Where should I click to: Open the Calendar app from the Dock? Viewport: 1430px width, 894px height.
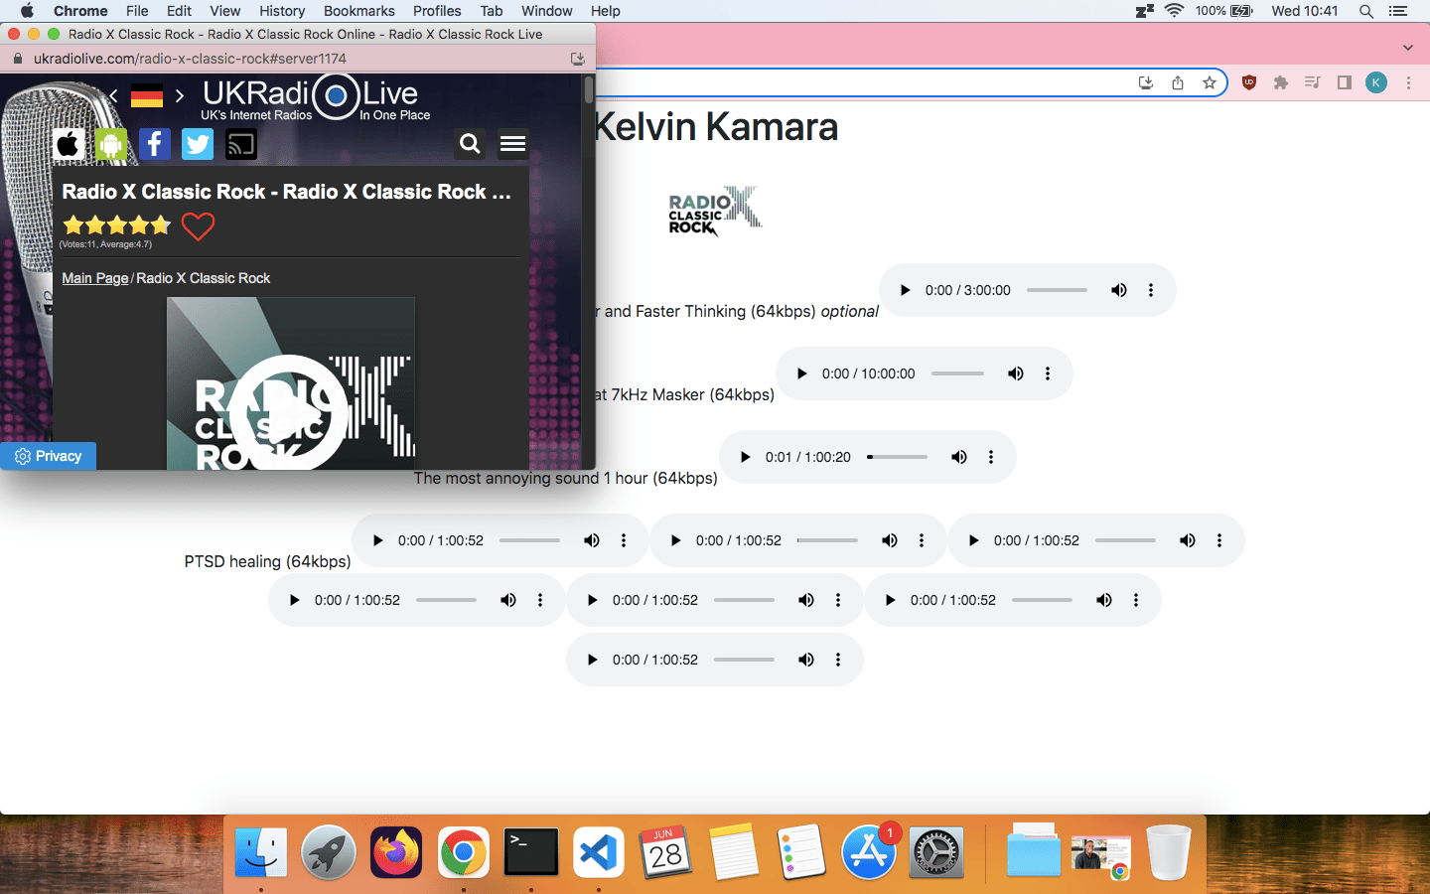(666, 852)
